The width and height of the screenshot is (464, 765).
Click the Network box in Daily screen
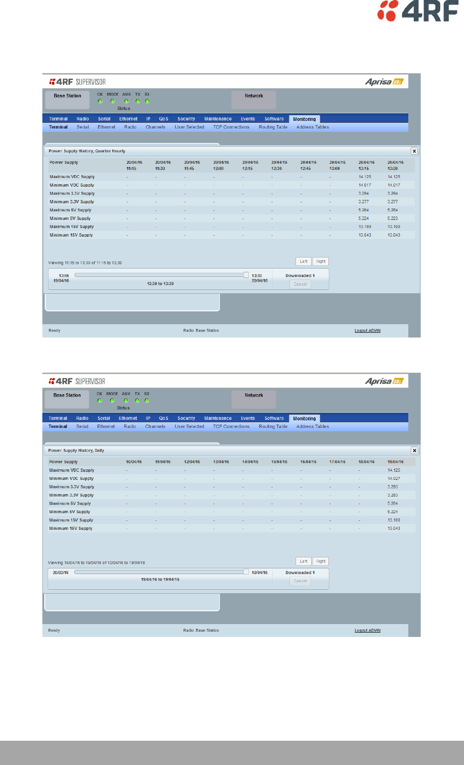(254, 399)
